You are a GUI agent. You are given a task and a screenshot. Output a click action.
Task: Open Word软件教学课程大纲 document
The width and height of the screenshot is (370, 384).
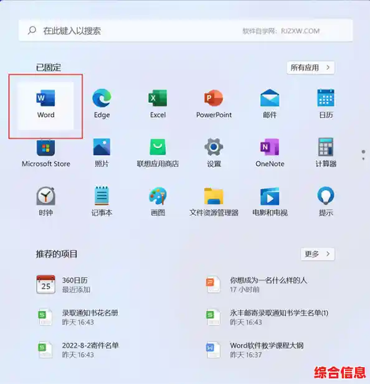pyautogui.click(x=255, y=350)
